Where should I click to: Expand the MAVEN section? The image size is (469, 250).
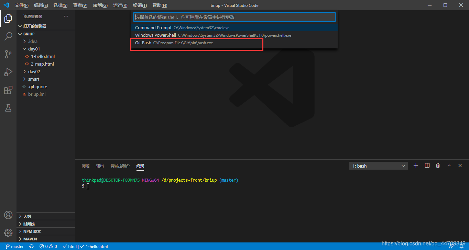point(46,239)
